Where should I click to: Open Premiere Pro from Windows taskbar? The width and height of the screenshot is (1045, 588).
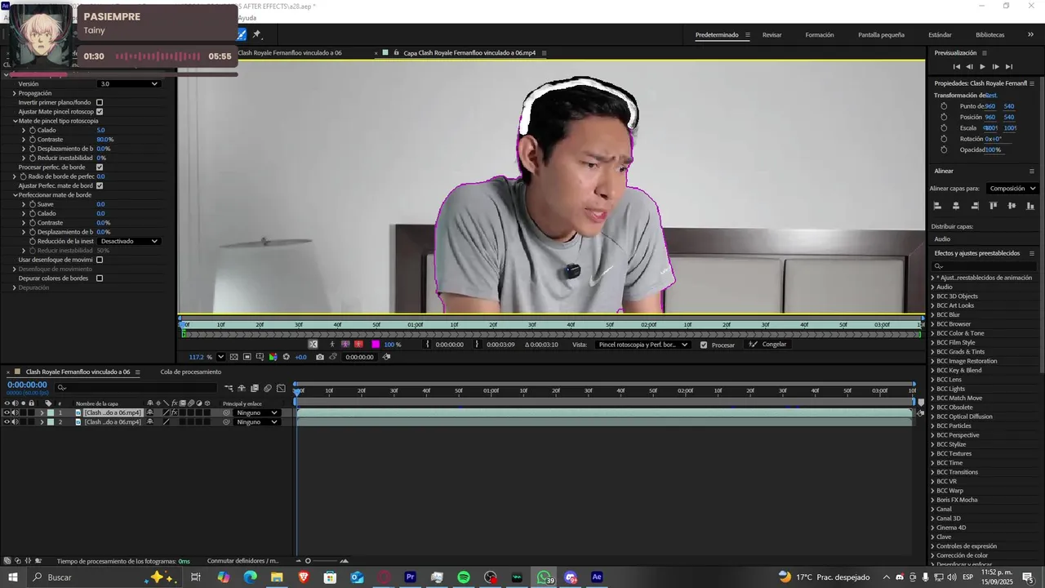tap(411, 577)
